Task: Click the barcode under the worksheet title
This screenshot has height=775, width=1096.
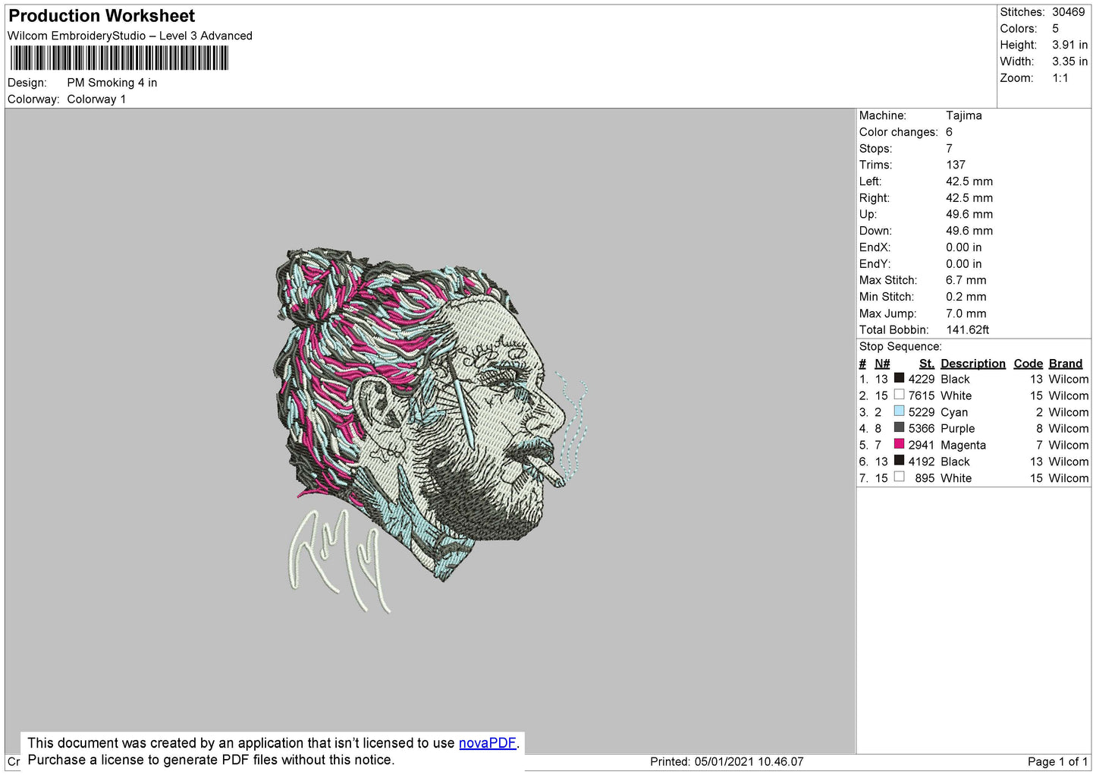Action: coord(118,58)
